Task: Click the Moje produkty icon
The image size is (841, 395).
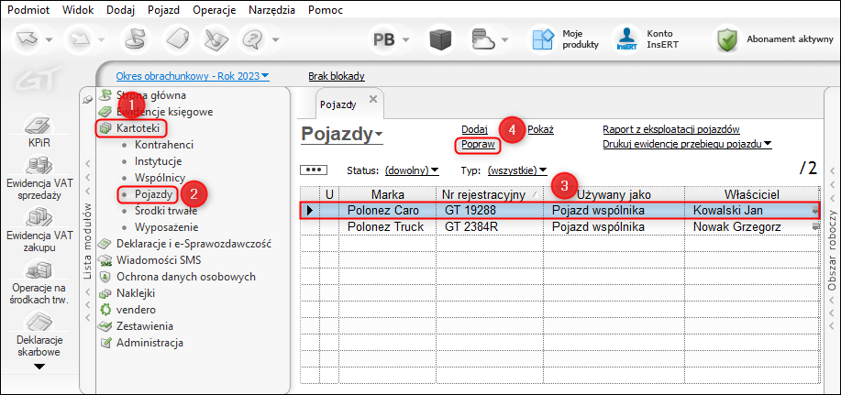Action: point(542,39)
